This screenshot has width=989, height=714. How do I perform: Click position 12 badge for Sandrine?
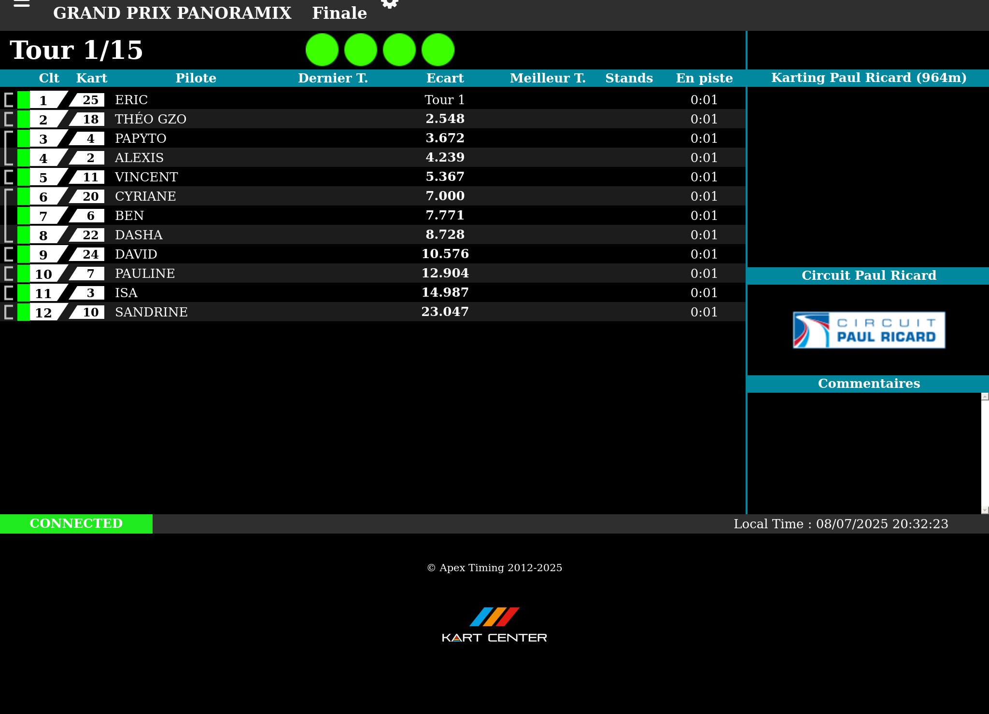point(44,312)
